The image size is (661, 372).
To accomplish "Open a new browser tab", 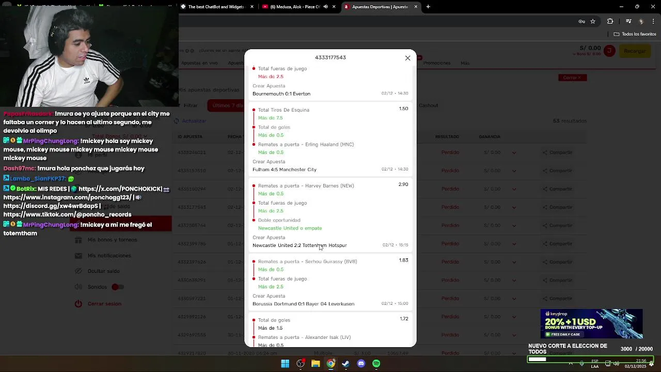I will (428, 7).
